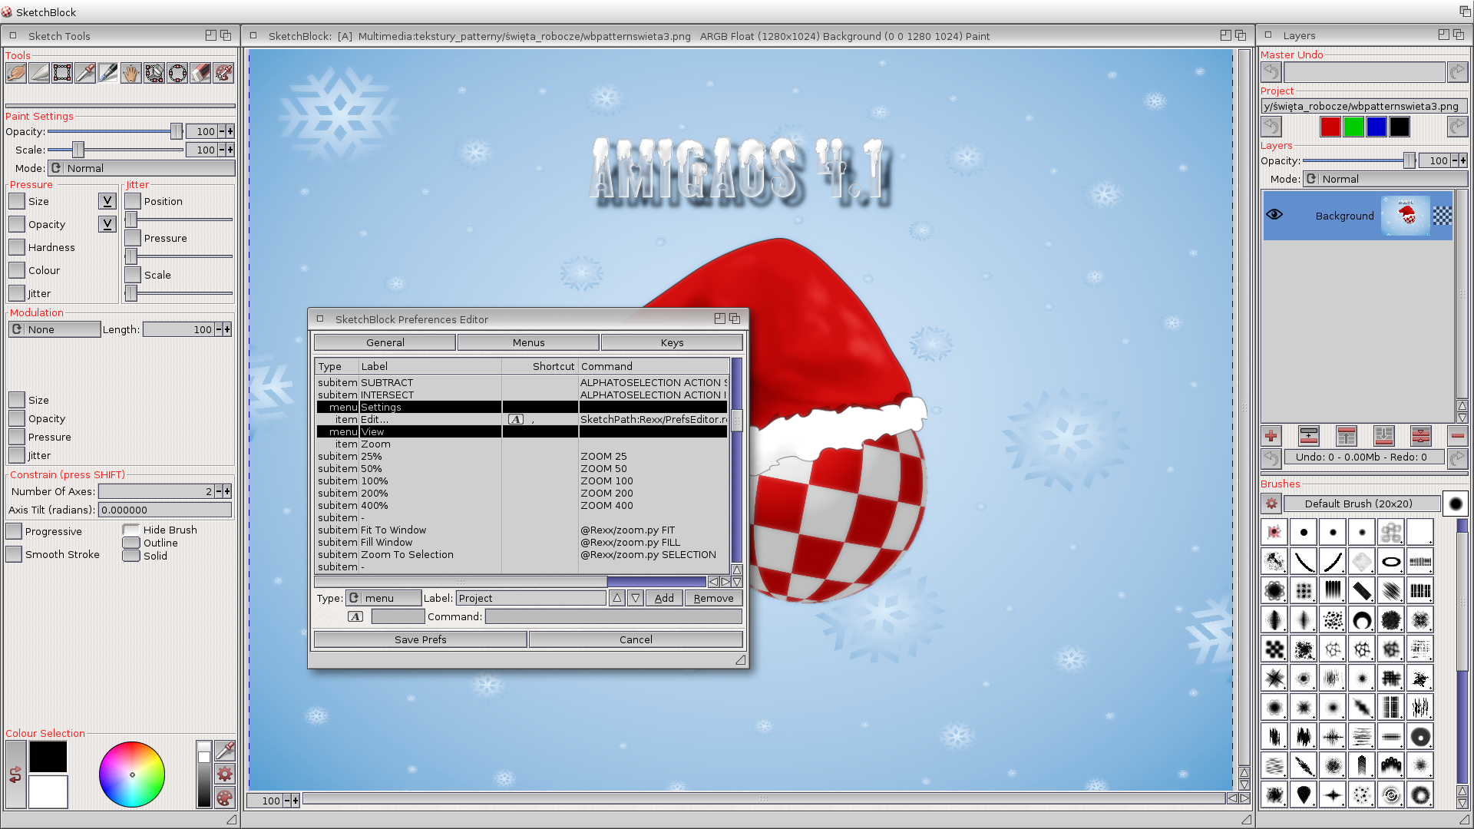Enable Jitter Position checkbox
The image size is (1474, 829).
tap(133, 201)
